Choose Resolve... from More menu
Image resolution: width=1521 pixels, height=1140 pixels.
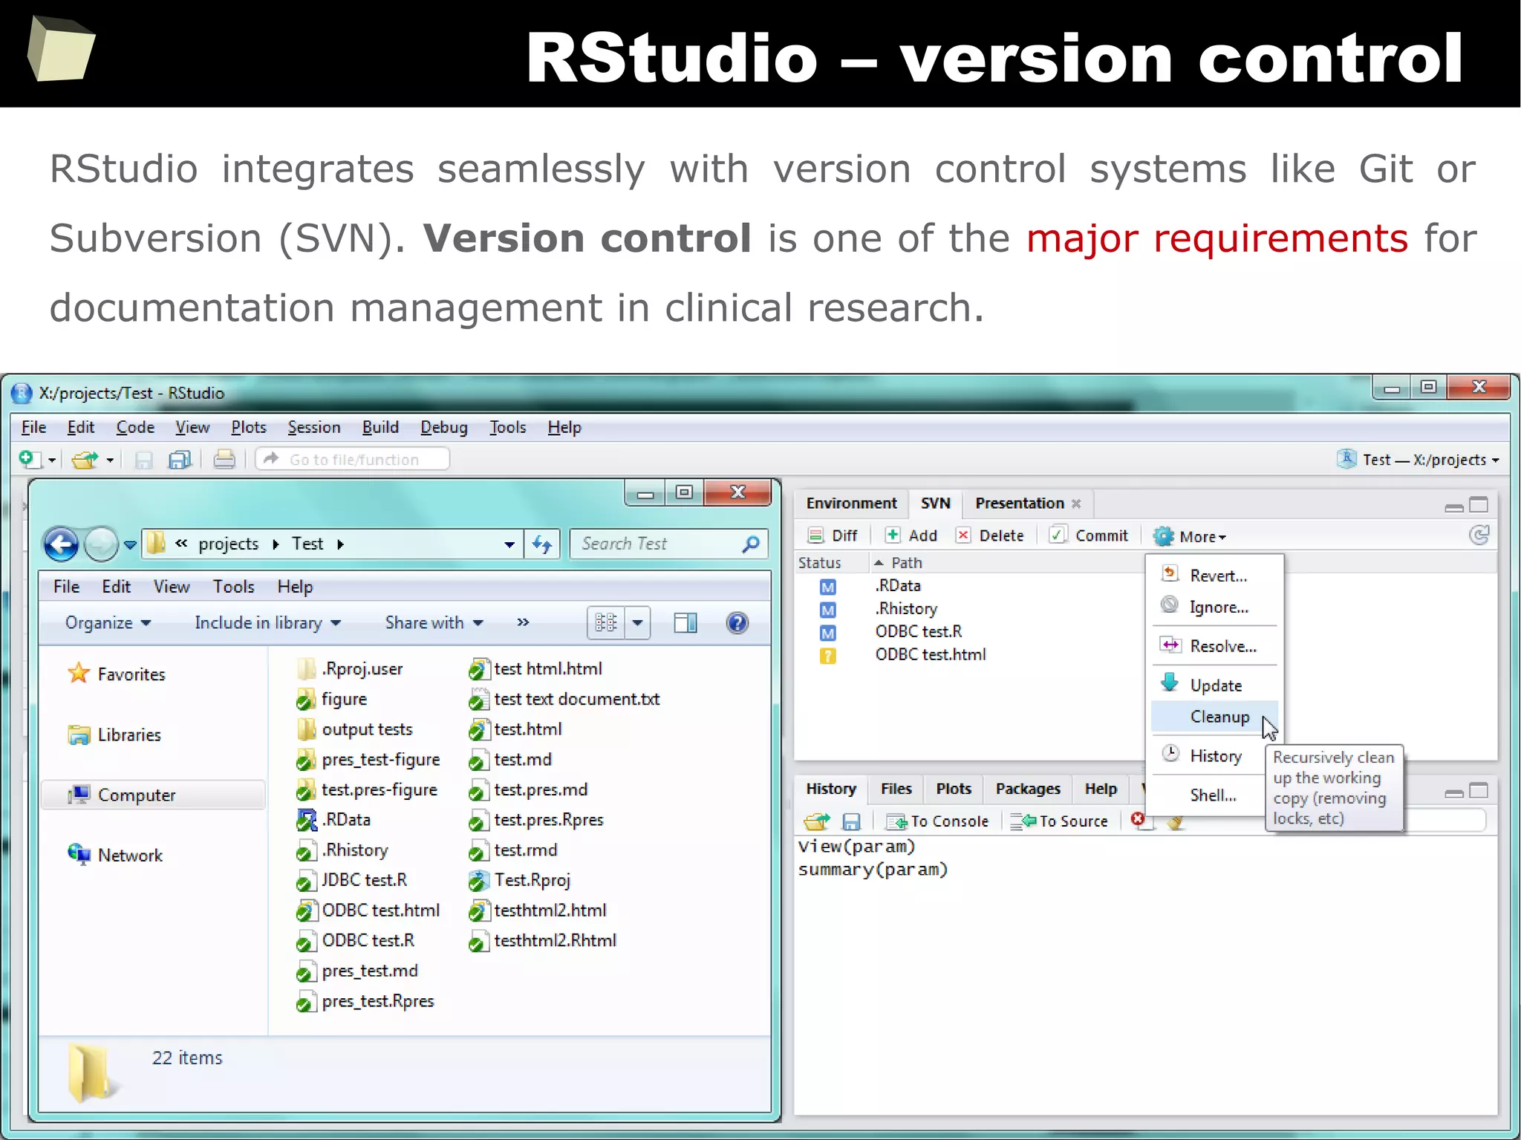[x=1214, y=646]
